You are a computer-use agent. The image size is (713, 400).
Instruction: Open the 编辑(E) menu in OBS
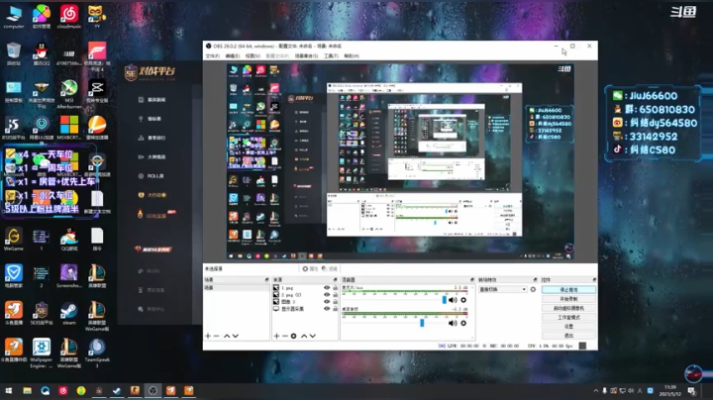click(233, 55)
